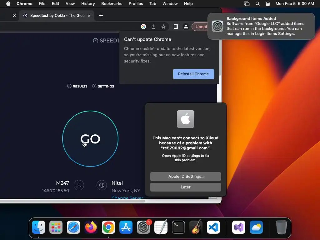This screenshot has height=240, width=320.
Task: Open Chrome profile avatar icon
Action: click(x=186, y=27)
